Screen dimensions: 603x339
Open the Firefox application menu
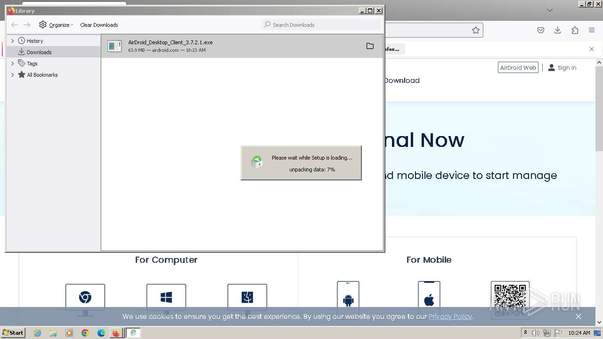(x=592, y=30)
